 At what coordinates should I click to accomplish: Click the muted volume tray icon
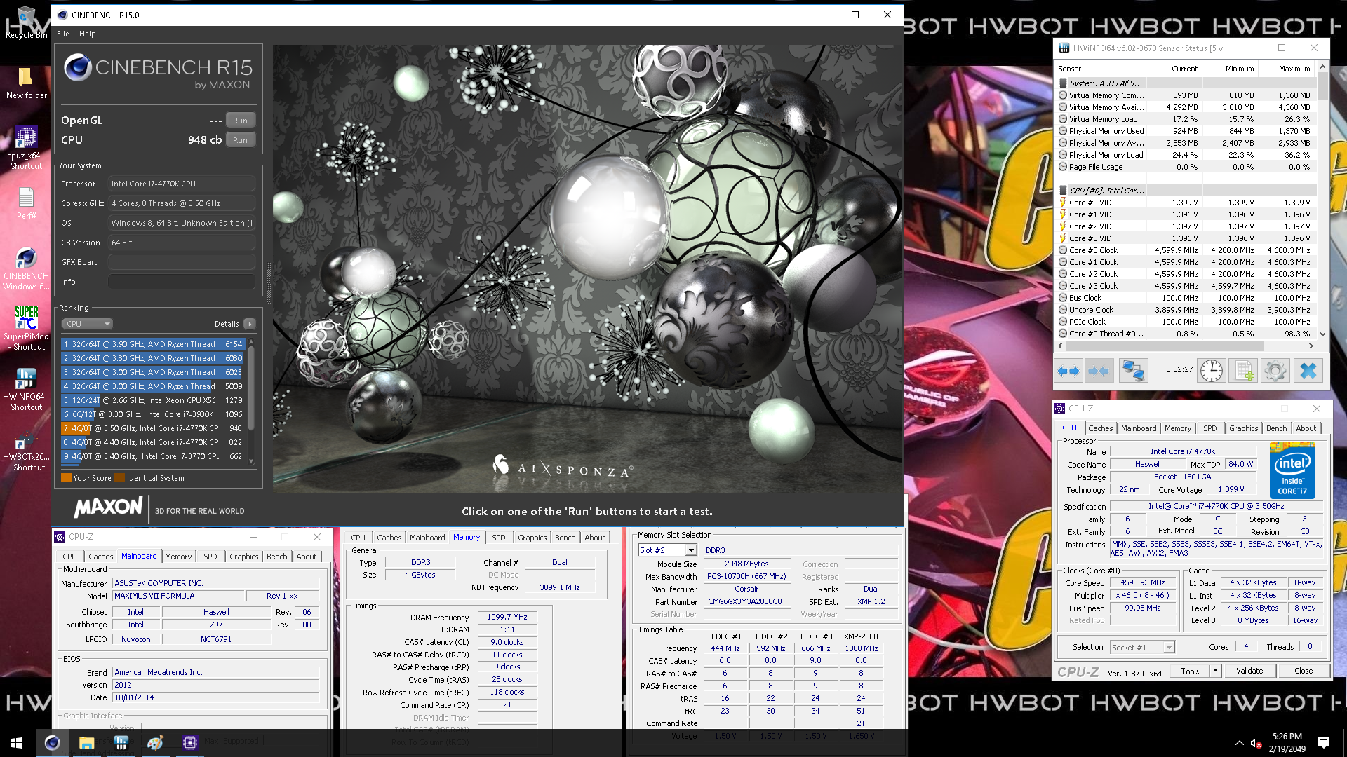pyautogui.click(x=1256, y=743)
